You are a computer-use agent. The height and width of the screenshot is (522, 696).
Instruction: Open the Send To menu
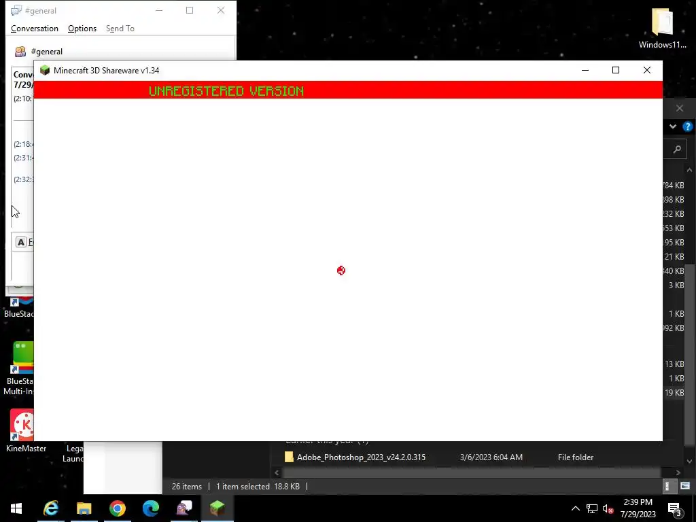point(120,29)
